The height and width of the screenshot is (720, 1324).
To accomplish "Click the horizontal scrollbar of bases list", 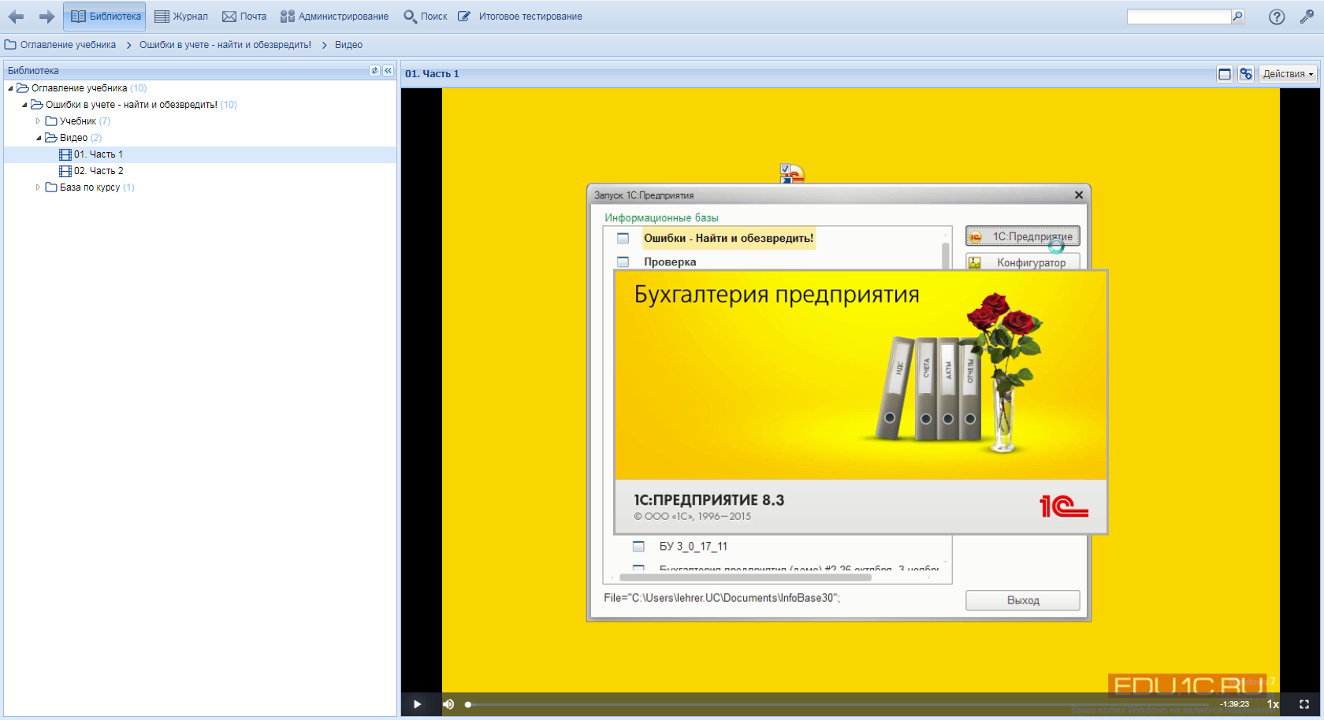I will tap(746, 577).
